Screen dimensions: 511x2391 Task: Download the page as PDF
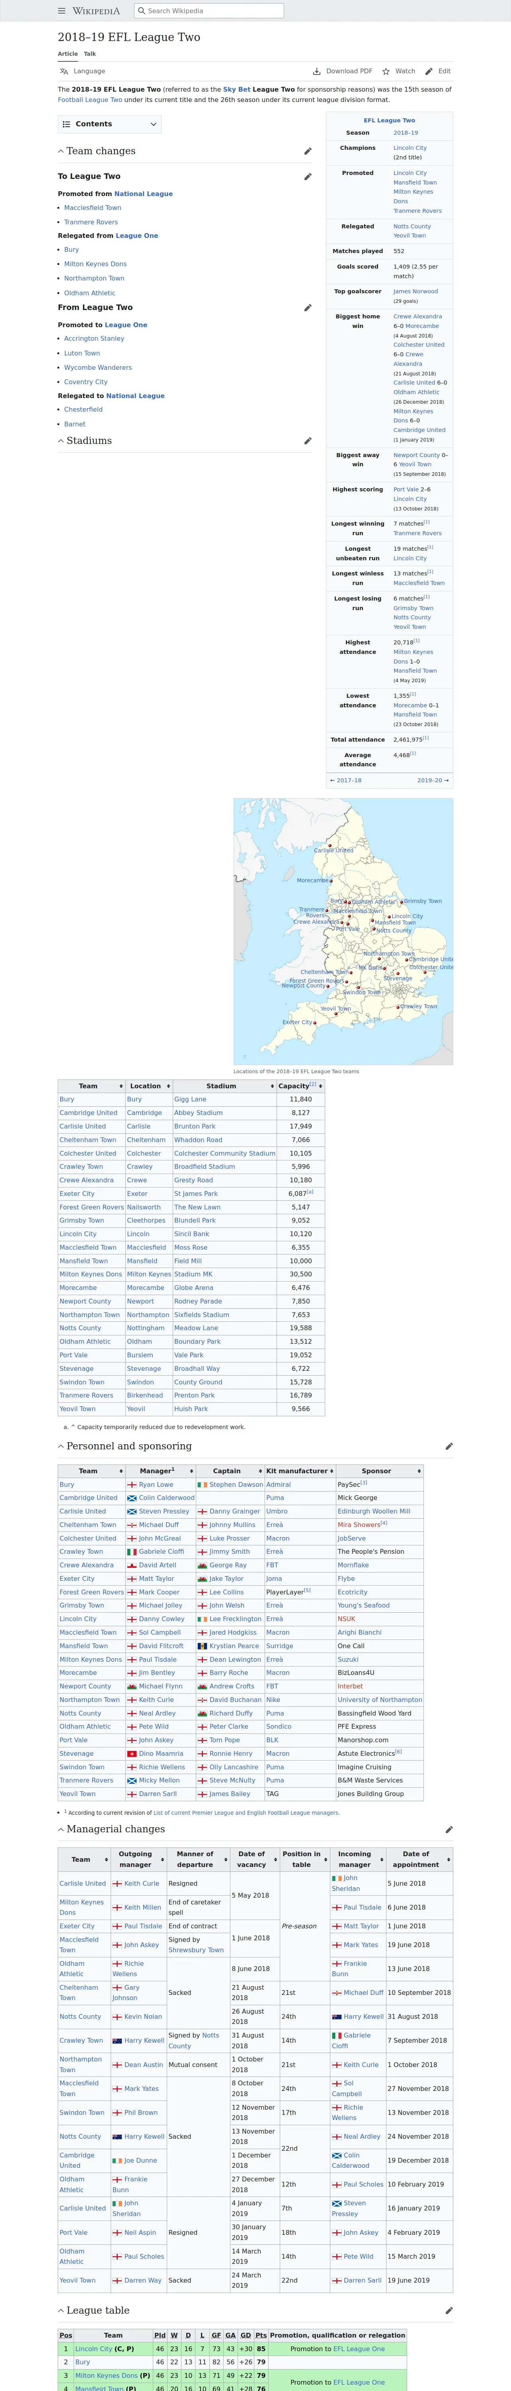(342, 71)
